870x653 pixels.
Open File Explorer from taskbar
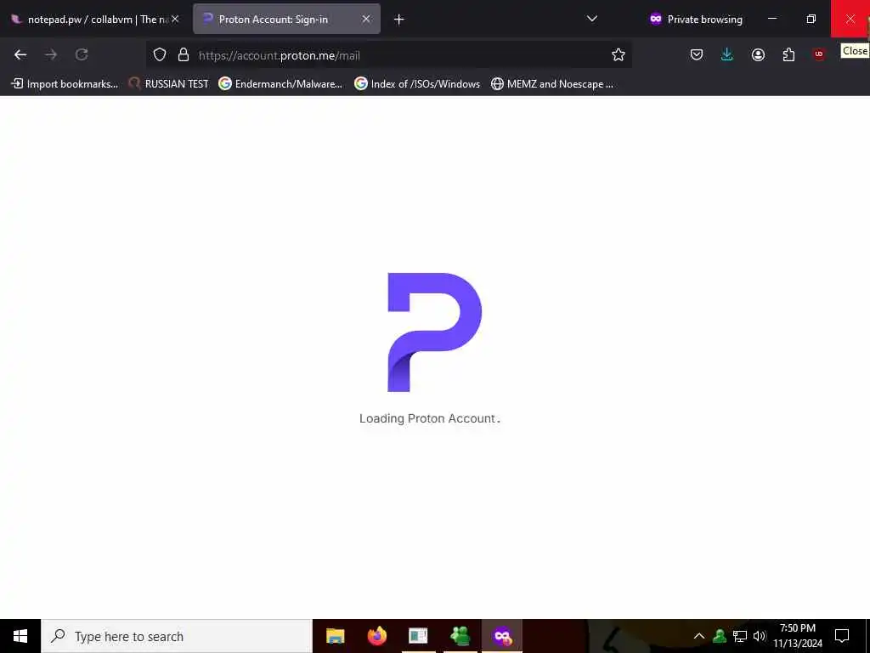335,636
